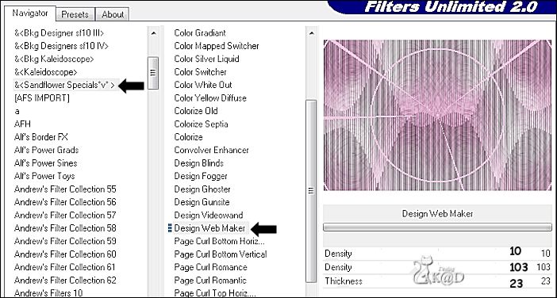Click the up arrow of the filter list scrollbar
The height and width of the screenshot is (298, 557).
coord(312,33)
